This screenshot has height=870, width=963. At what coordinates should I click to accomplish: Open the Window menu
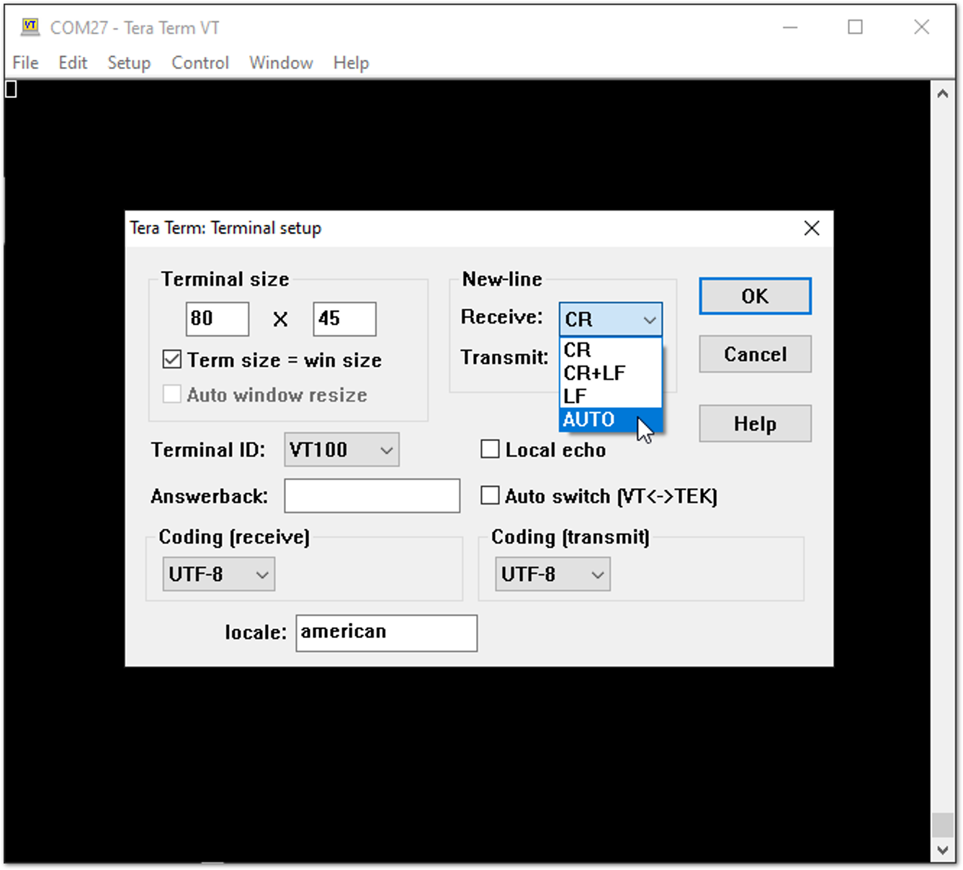(280, 63)
